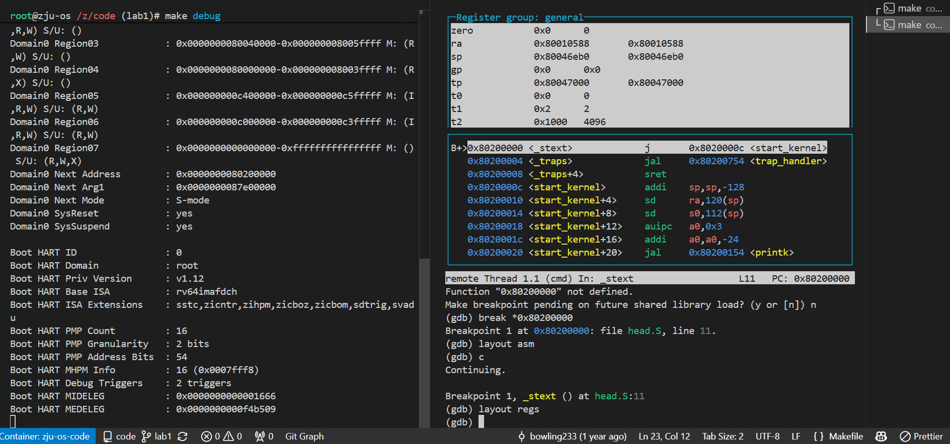Screen dimensions: 950x444
Task: Click the Register group: general title
Action: tap(519, 18)
